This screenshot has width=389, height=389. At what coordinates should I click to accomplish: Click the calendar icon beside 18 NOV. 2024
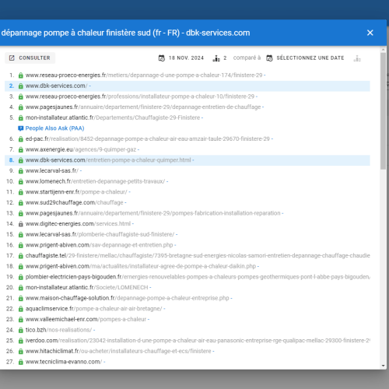pyautogui.click(x=162, y=58)
